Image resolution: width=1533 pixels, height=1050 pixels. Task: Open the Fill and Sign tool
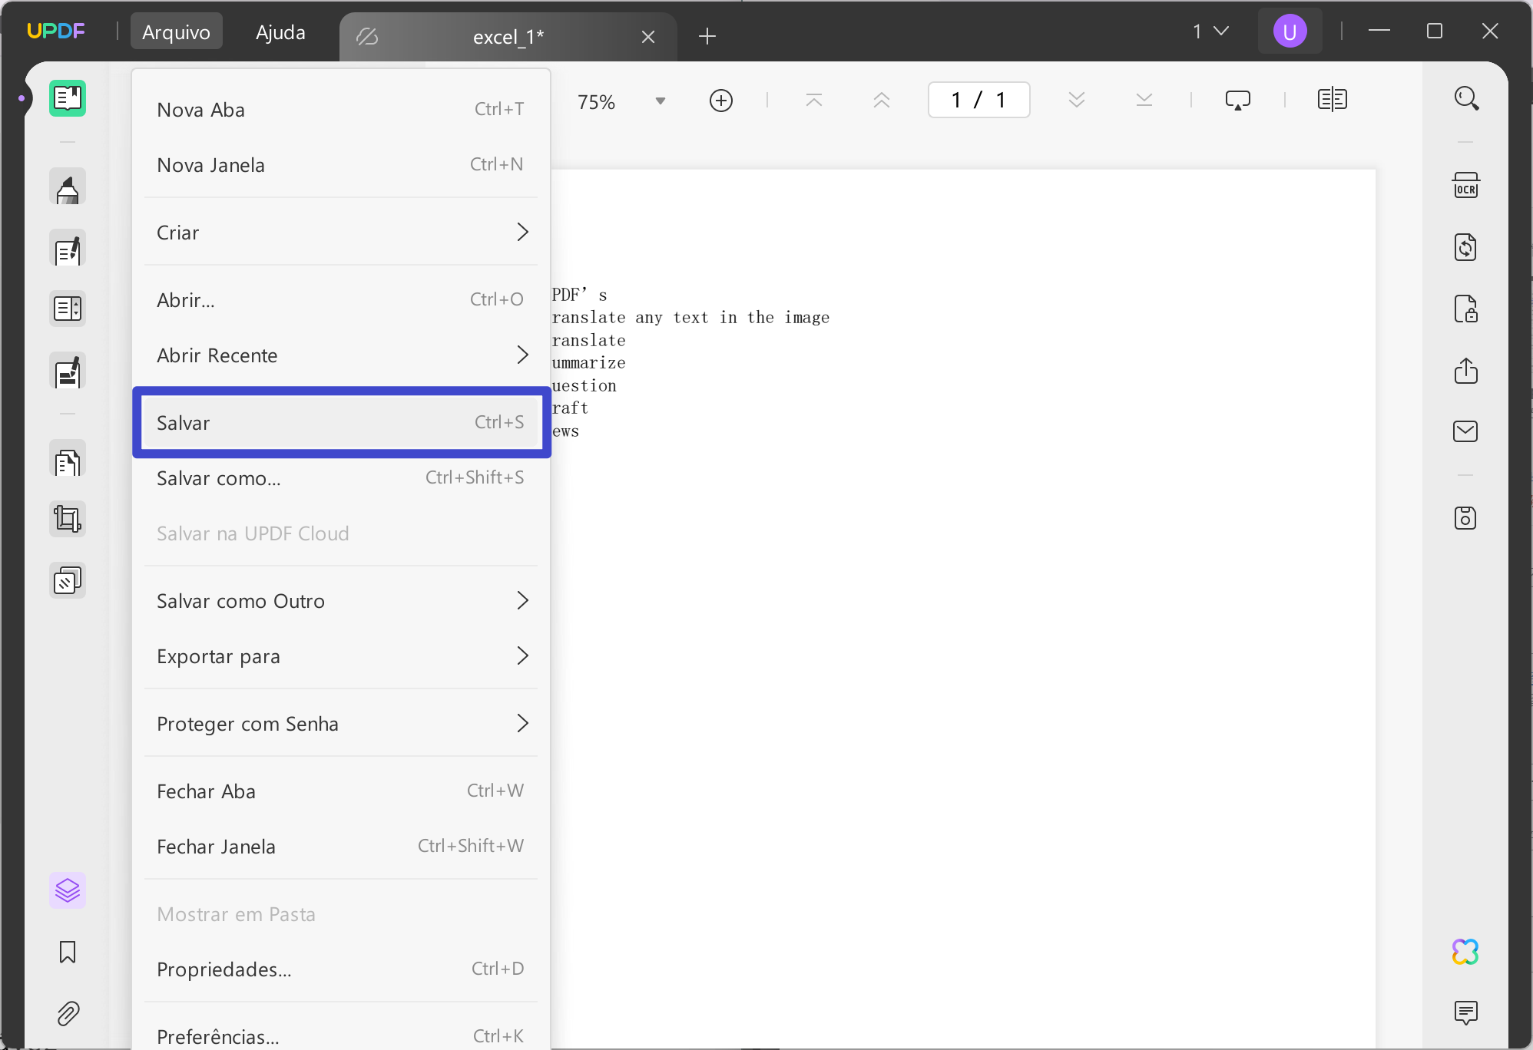68,371
